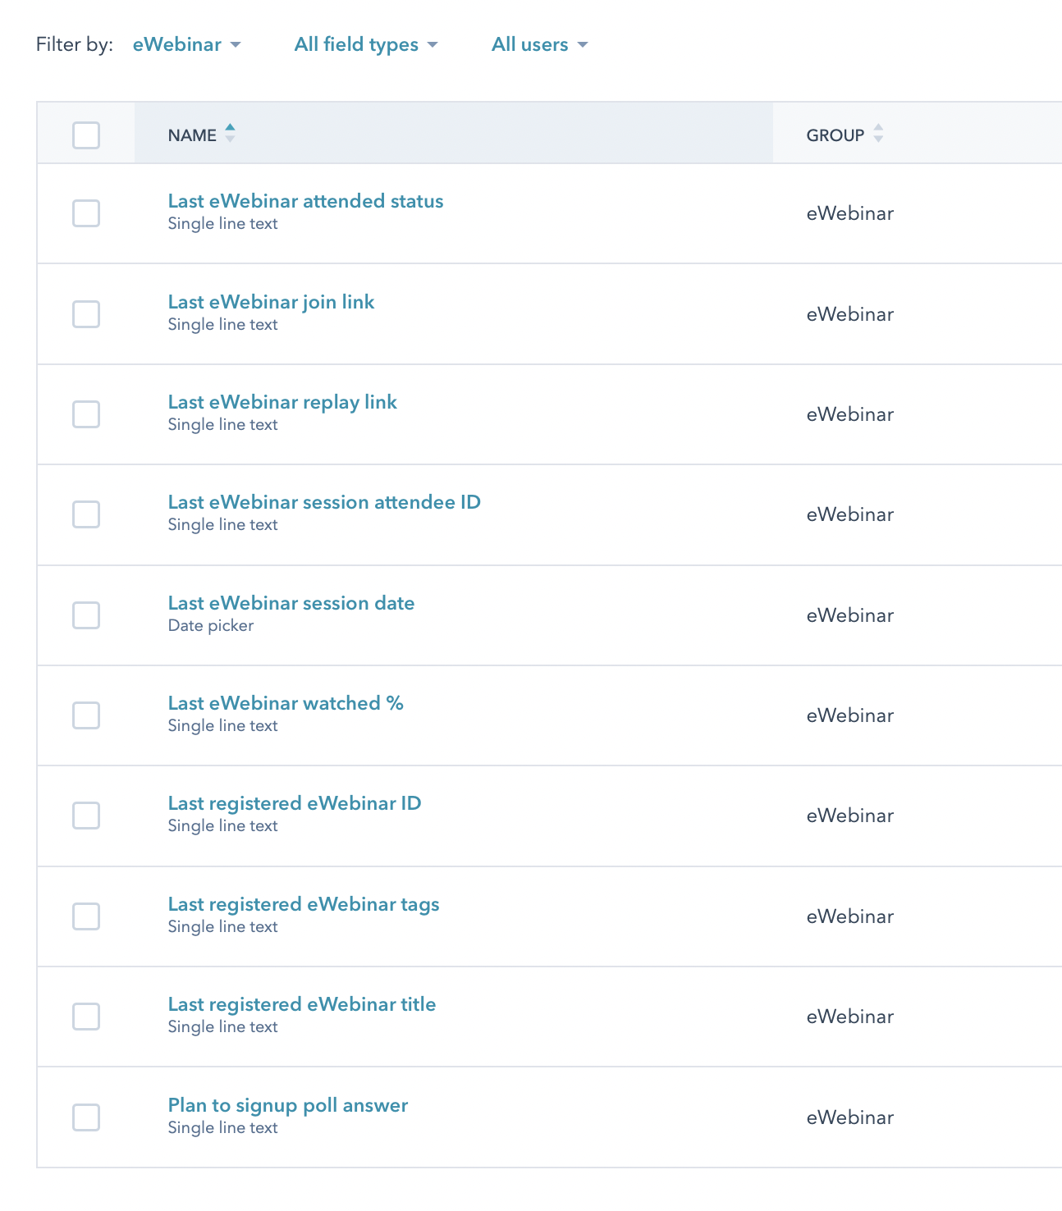
Task: Click the Last eWebinar watched % link
Action: point(286,703)
